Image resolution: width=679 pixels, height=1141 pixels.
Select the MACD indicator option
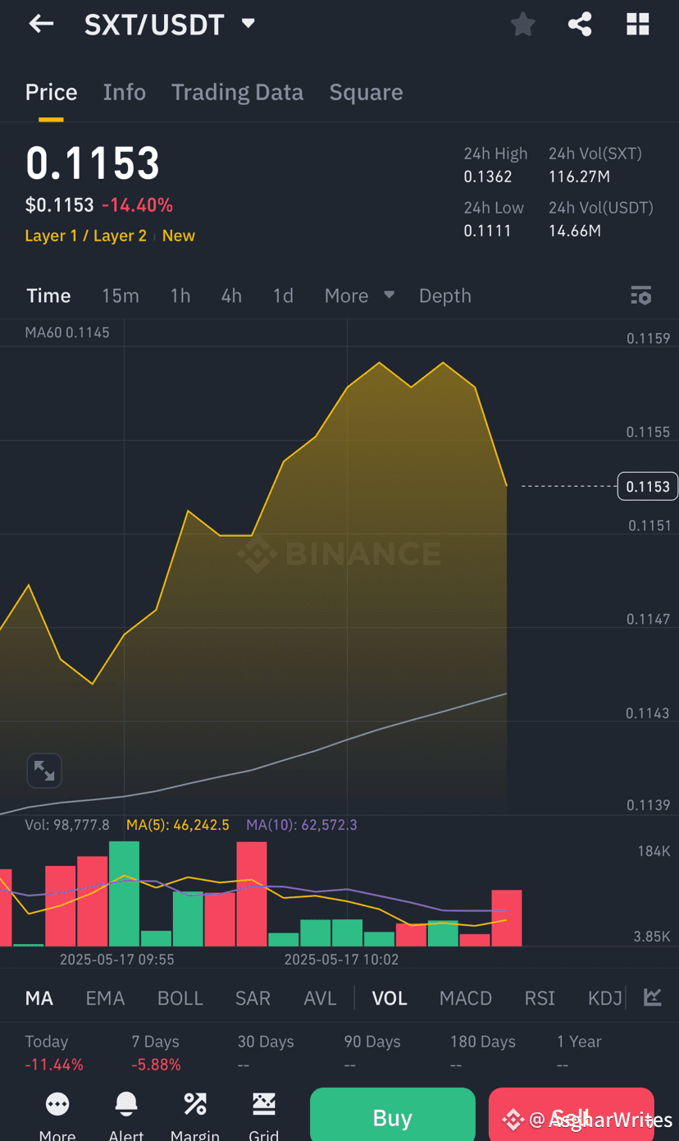tap(465, 998)
